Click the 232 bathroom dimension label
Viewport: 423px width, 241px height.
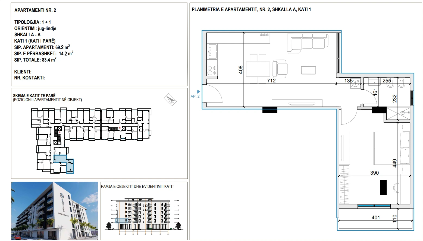(394, 98)
